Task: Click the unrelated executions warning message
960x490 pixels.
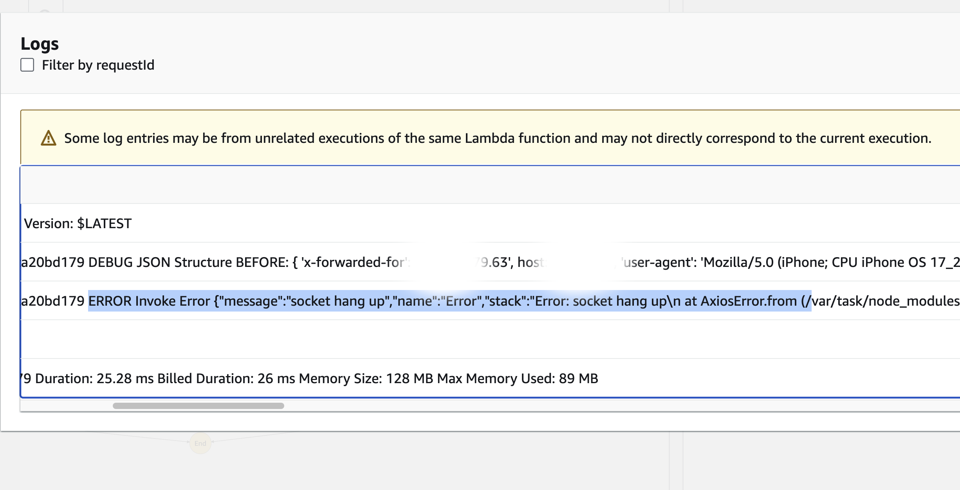Action: (x=497, y=138)
